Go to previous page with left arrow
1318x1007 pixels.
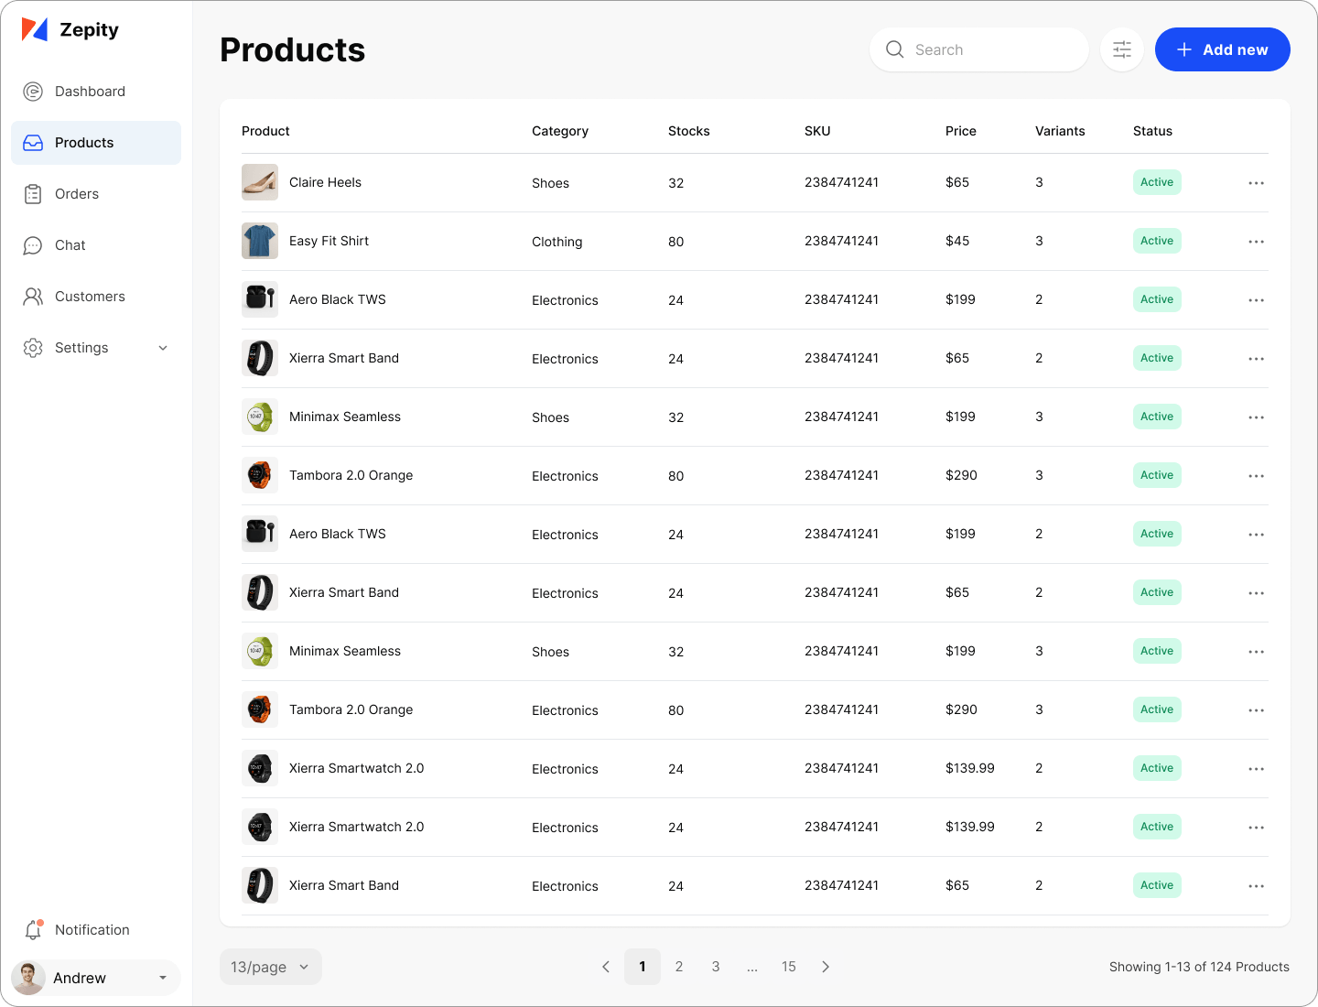click(x=606, y=967)
